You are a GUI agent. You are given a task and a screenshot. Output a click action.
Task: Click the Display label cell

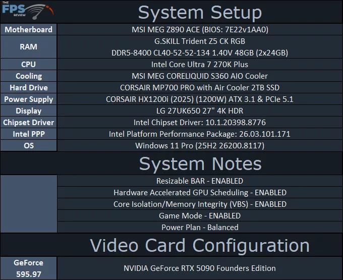29,110
